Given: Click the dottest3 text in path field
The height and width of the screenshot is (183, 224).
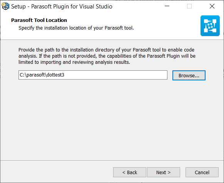Looking at the screenshot, I should [x=55, y=75].
